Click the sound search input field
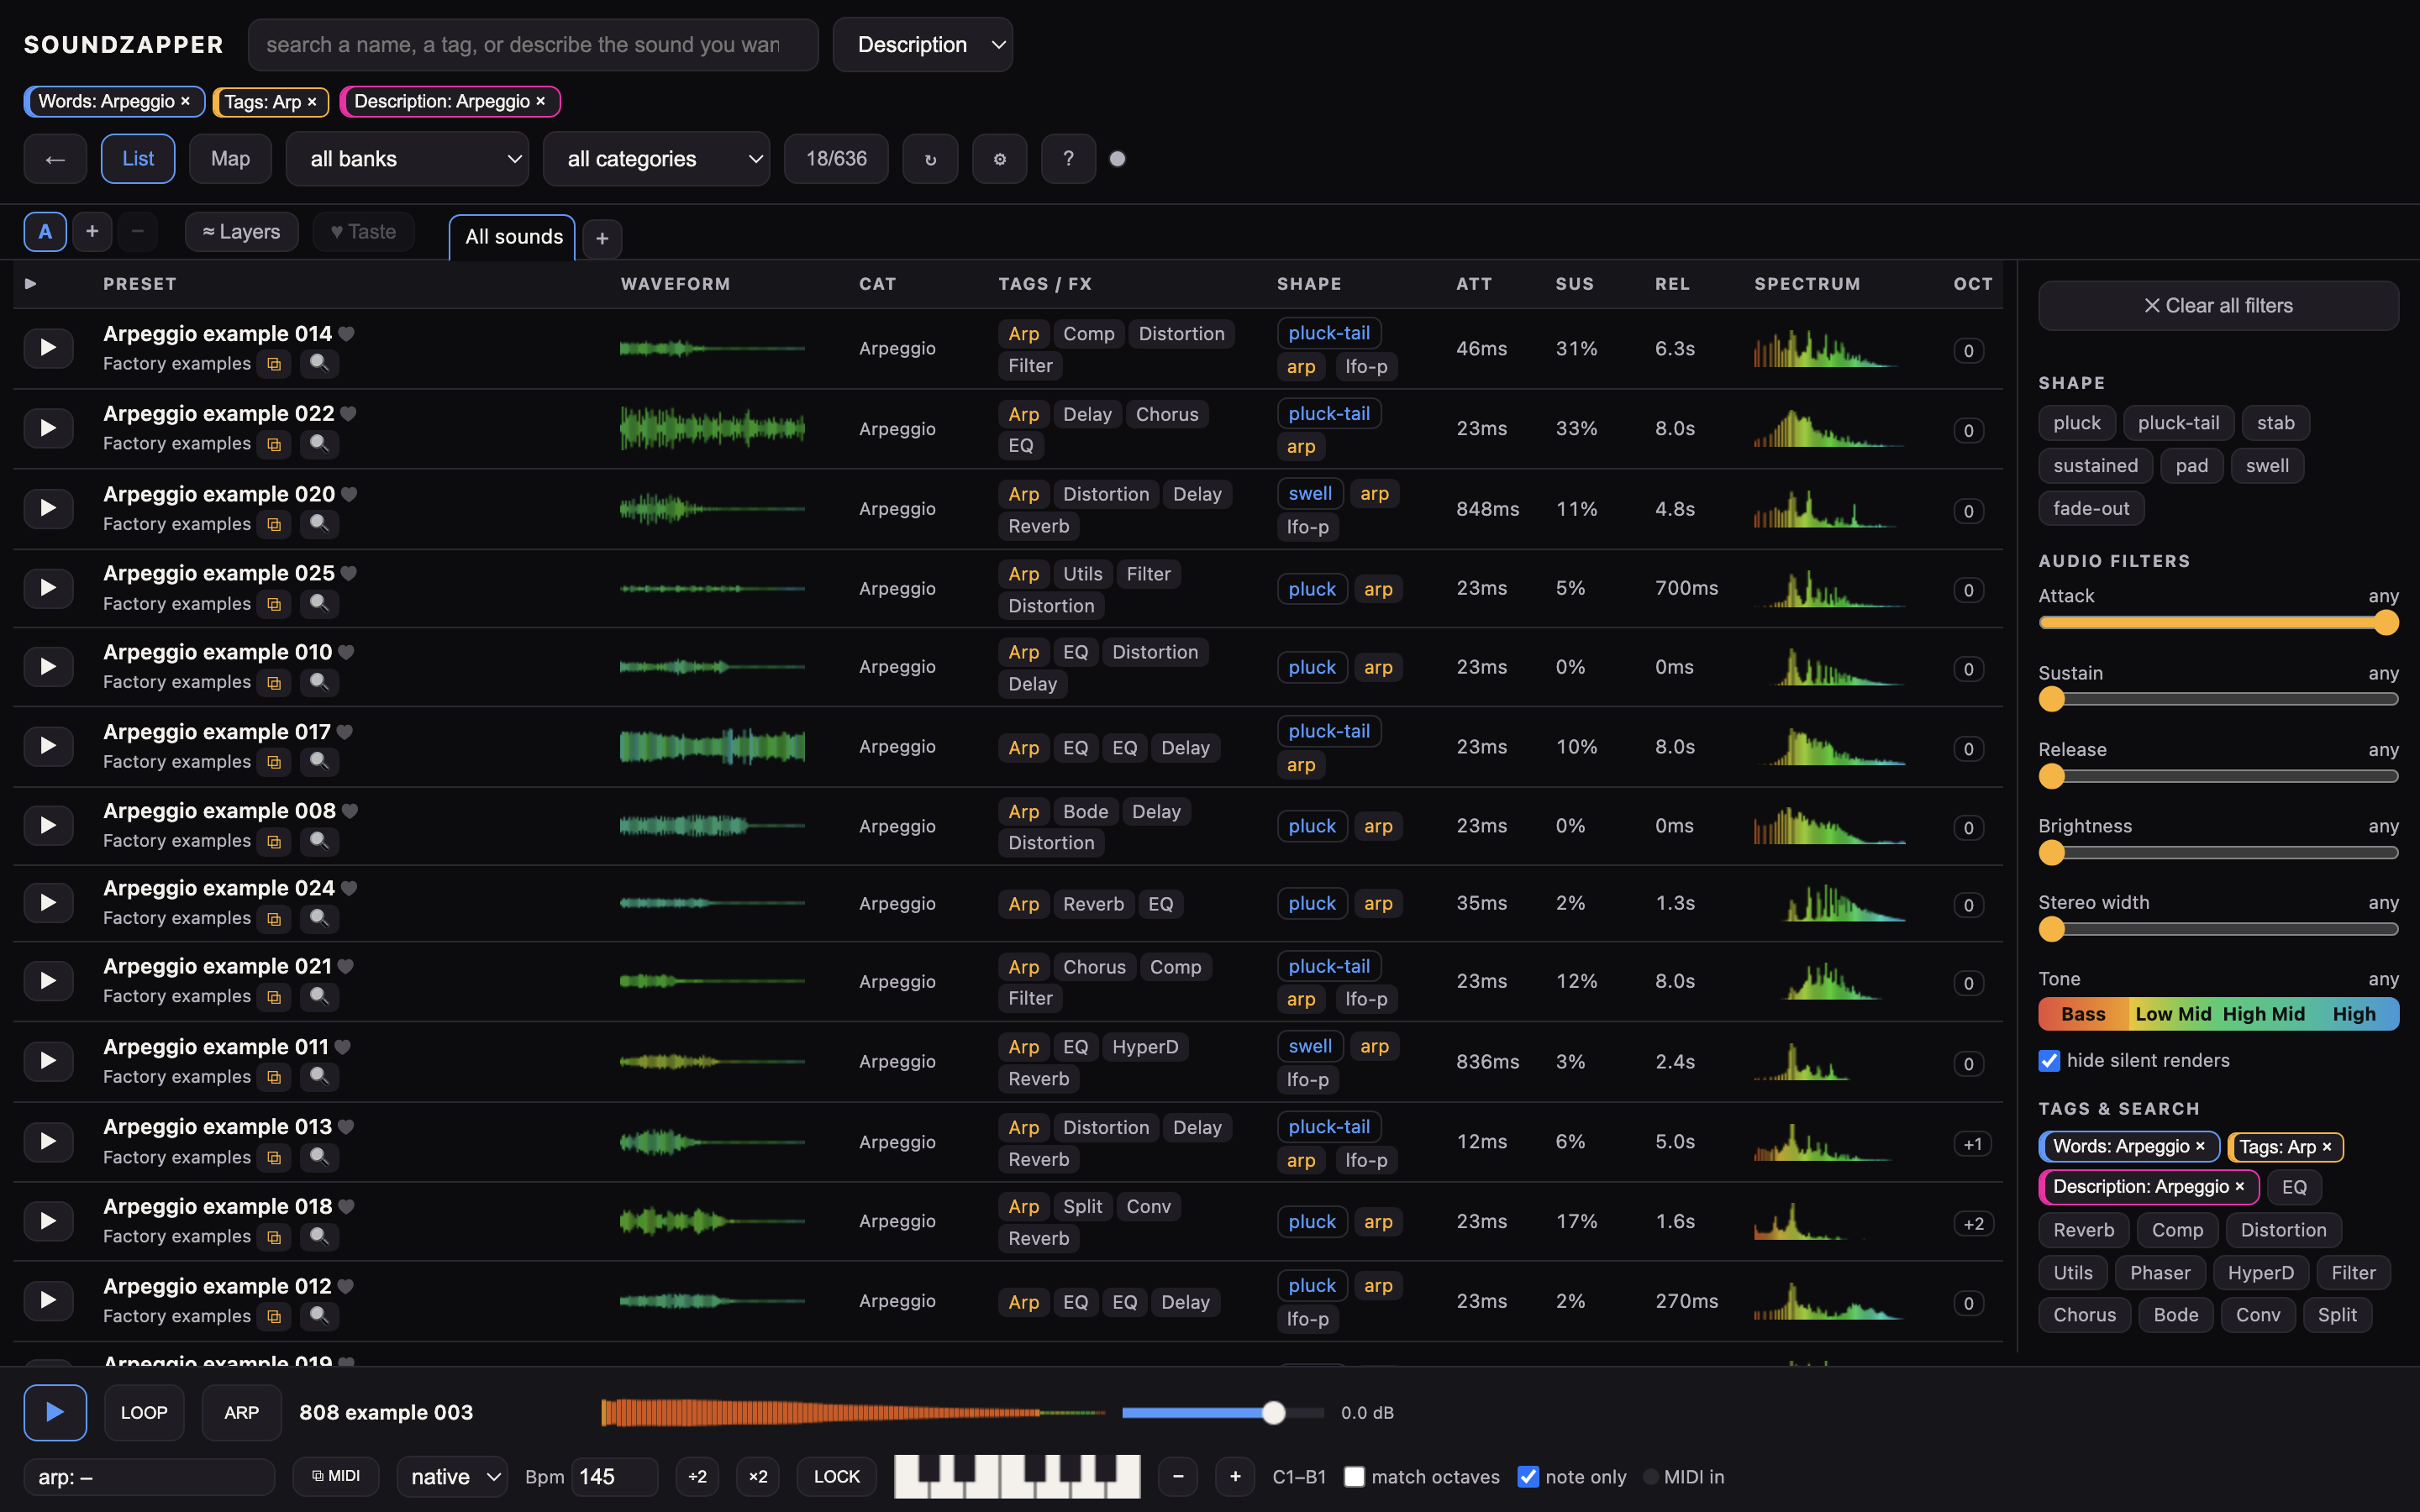The width and height of the screenshot is (2420, 1512). tap(533, 45)
